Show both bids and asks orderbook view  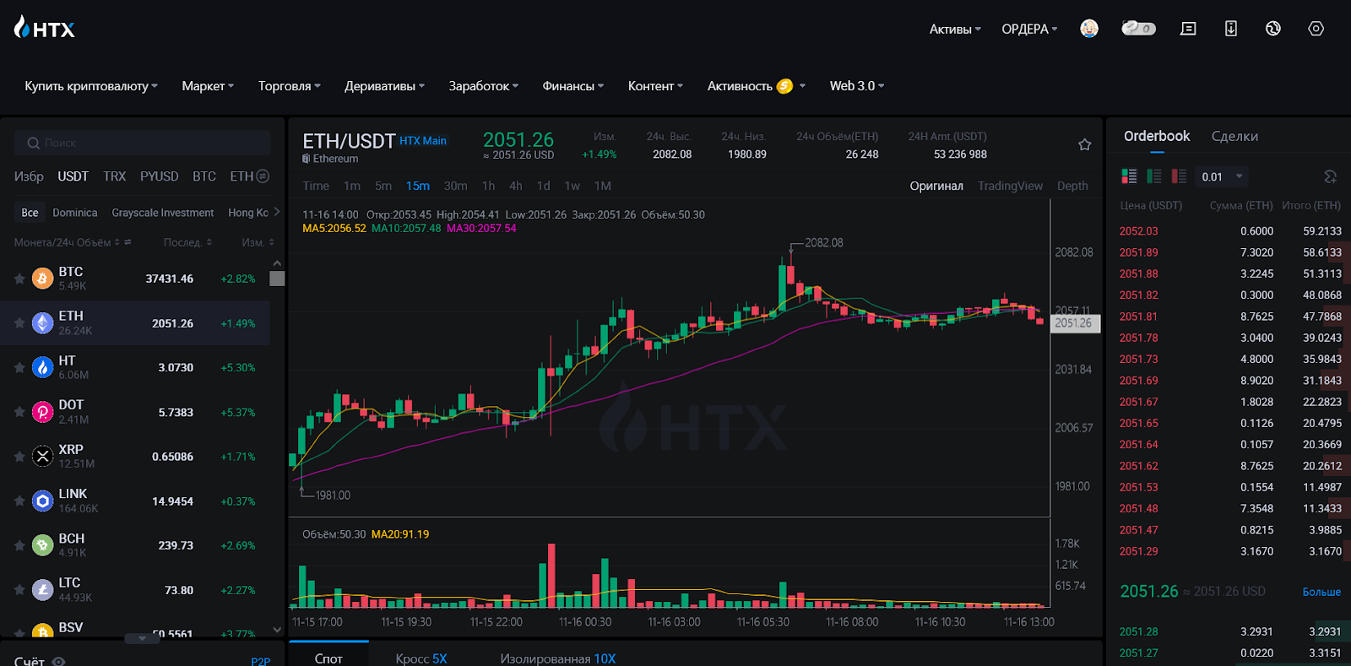[x=1129, y=176]
